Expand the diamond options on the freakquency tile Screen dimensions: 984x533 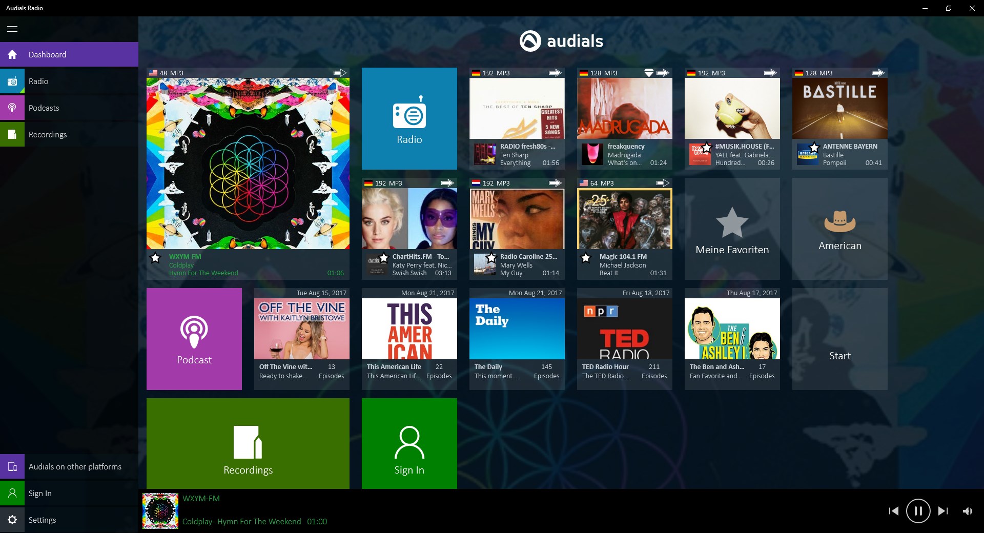[649, 73]
